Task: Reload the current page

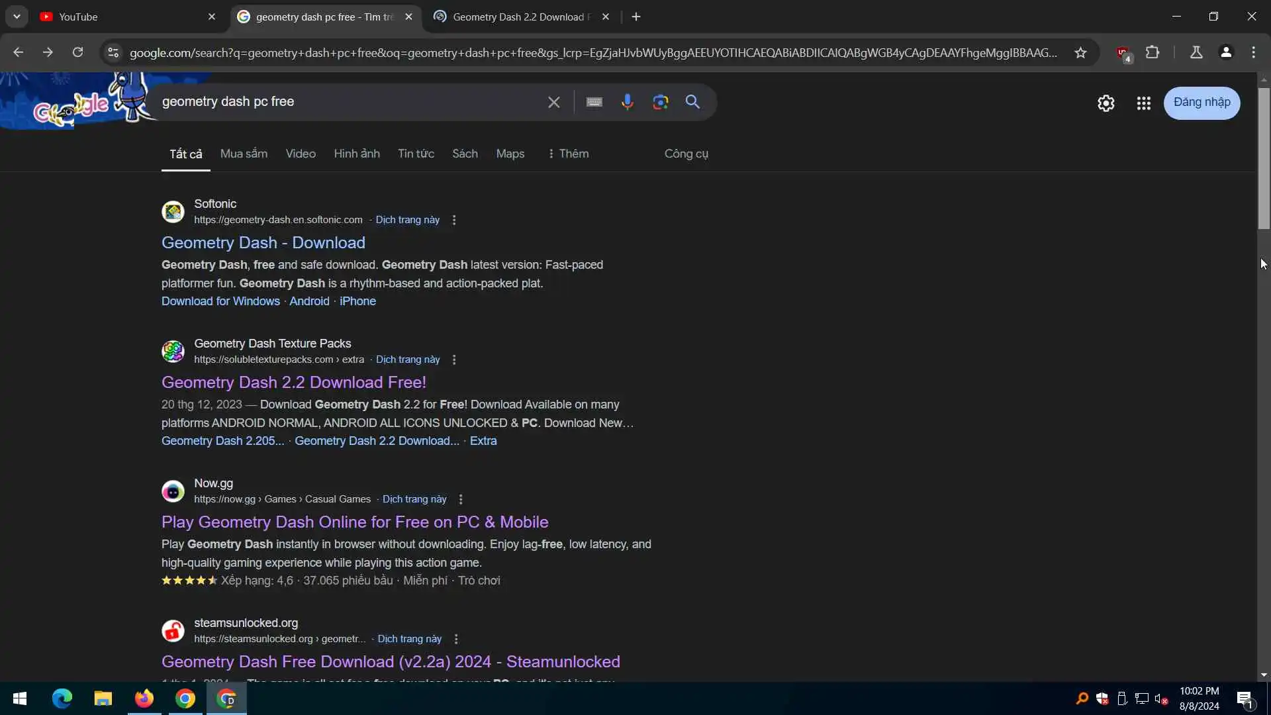Action: tap(77, 53)
